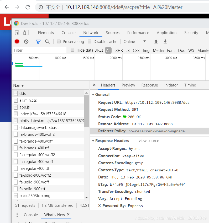Toggle the network filter funnel icon
Viewport: 209px width, 223px height.
coord(38,42)
